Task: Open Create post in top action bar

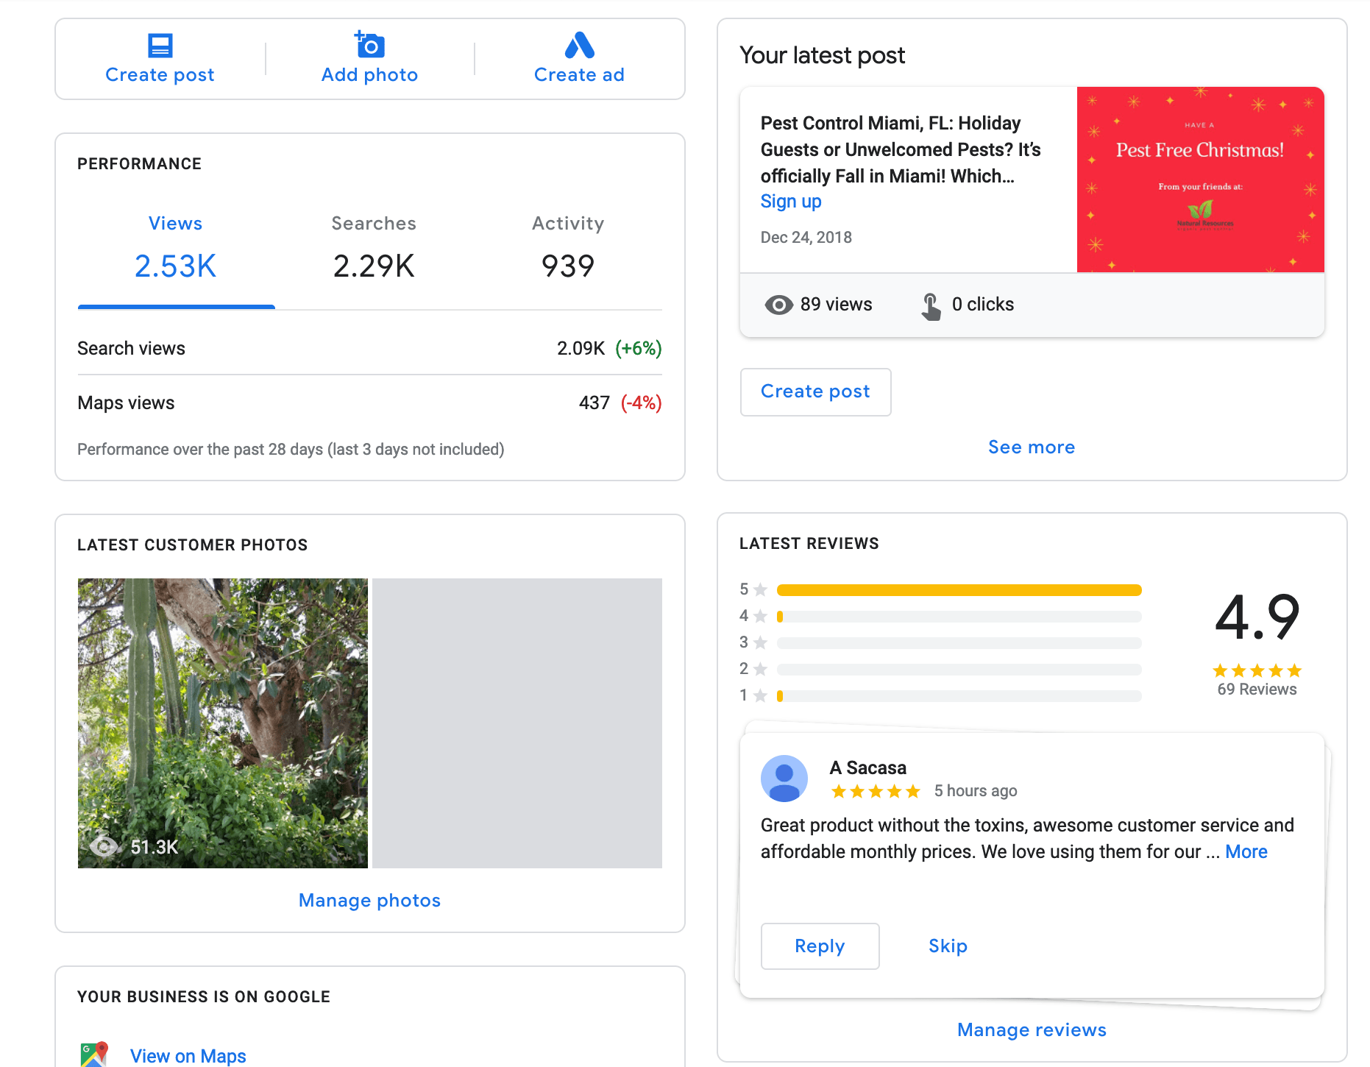Action: pyautogui.click(x=160, y=59)
